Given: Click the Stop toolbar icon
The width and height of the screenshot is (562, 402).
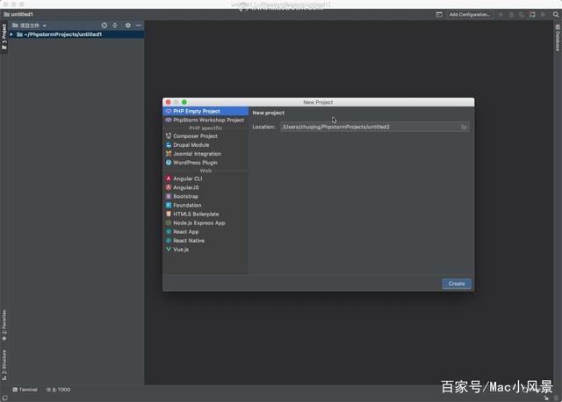Looking at the screenshot, I should coord(543,14).
